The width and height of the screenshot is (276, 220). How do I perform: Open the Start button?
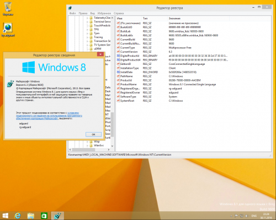[6, 216]
